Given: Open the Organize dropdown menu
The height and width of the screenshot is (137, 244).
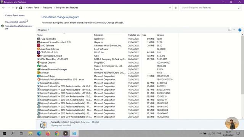Looking at the screenshot, I should tap(44, 30).
